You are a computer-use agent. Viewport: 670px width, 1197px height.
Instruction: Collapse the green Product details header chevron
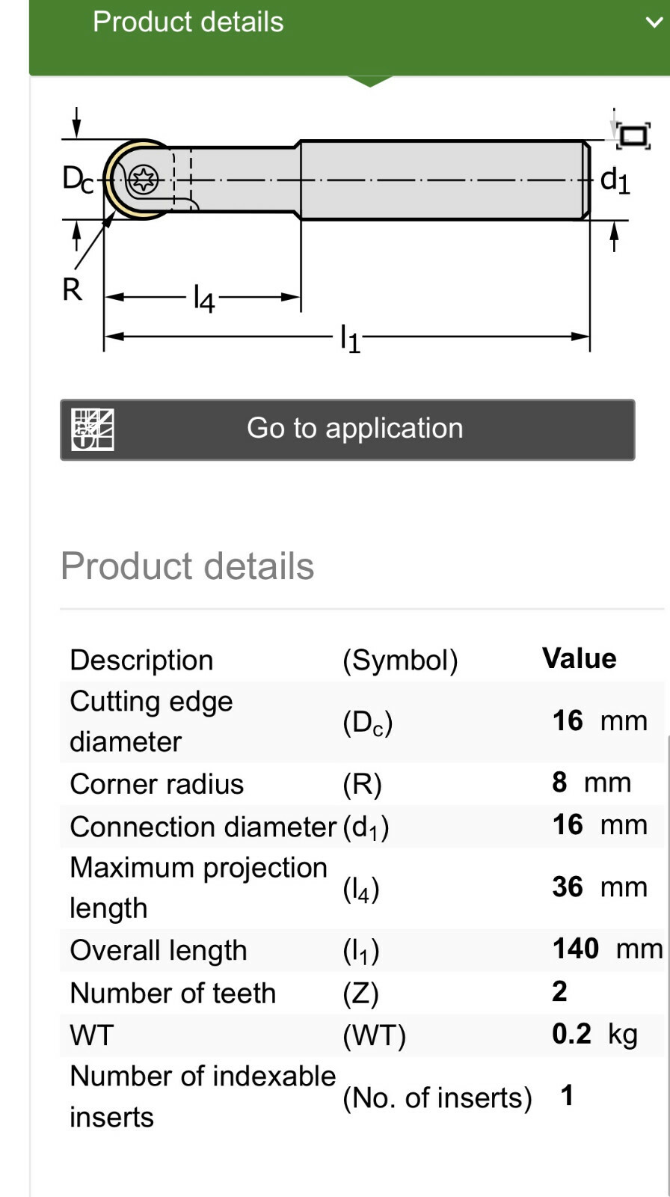[653, 22]
